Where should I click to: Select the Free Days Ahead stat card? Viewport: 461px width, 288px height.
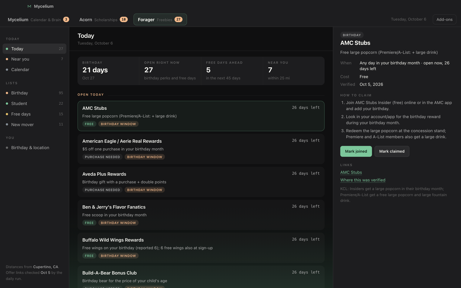[x=232, y=71]
